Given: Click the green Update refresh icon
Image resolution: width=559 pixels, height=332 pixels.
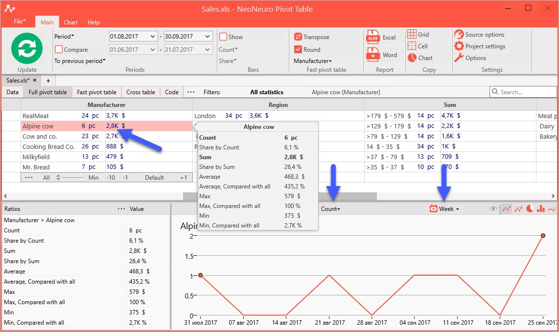Looking at the screenshot, I should pyautogui.click(x=27, y=48).
